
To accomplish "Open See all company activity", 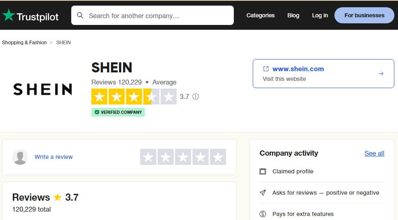I will (x=374, y=153).
